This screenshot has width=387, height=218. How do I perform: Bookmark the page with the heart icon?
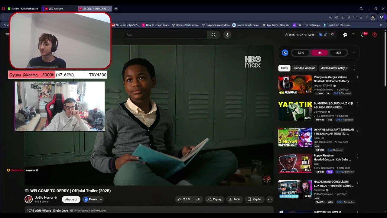click(355, 17)
